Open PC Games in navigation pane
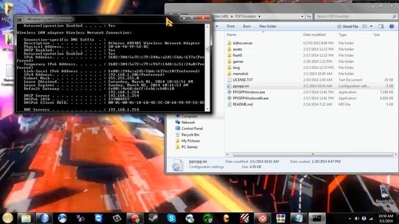Image resolution: width=399 pixels, height=224 pixels. tap(189, 147)
